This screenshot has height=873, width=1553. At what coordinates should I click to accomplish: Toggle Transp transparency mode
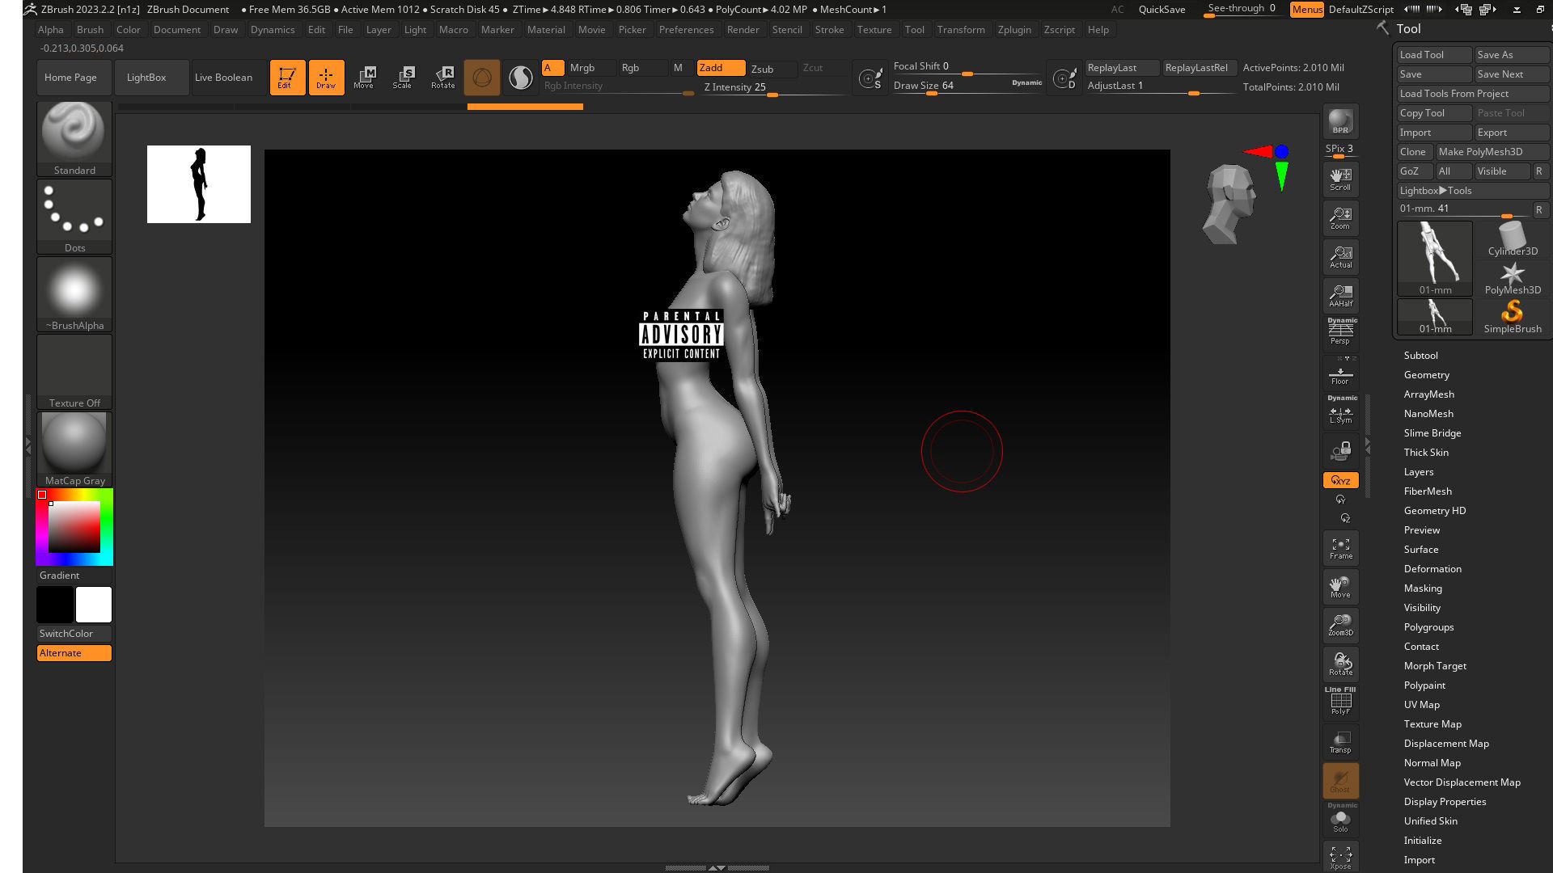[x=1340, y=741]
